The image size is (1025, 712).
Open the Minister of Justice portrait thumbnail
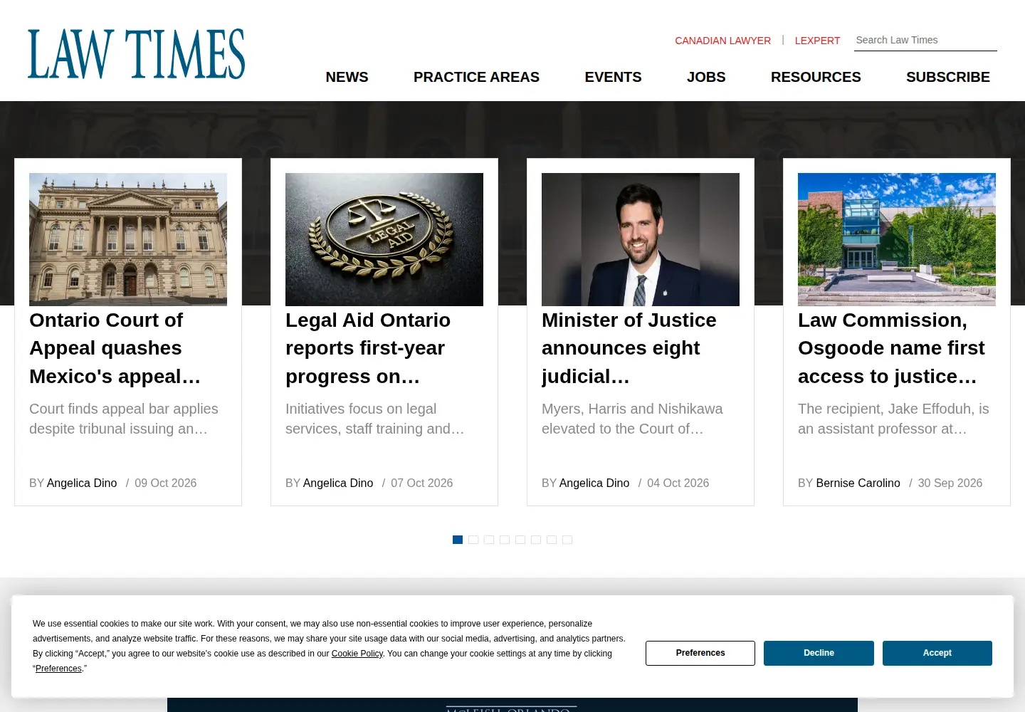(x=641, y=239)
